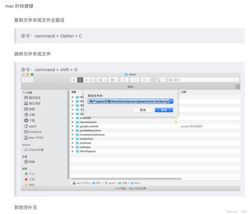The width and height of the screenshot is (249, 214).
Task: Select the green 个人 tag
Action: click(x=30, y=174)
